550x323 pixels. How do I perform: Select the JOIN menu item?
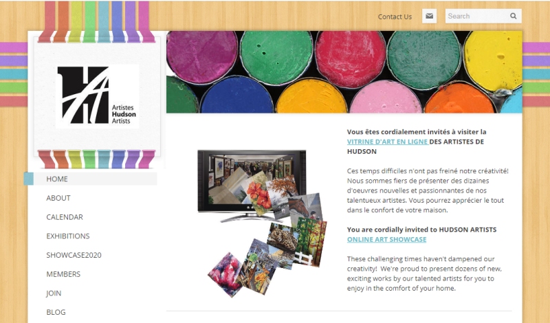pyautogui.click(x=54, y=293)
